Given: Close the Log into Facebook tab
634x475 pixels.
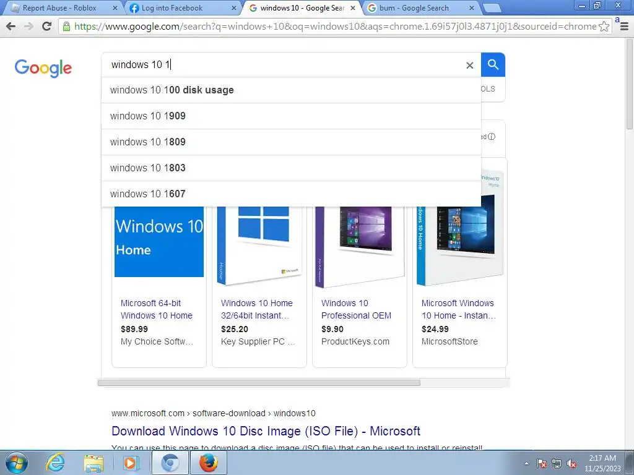Looking at the screenshot, I should (233, 7).
